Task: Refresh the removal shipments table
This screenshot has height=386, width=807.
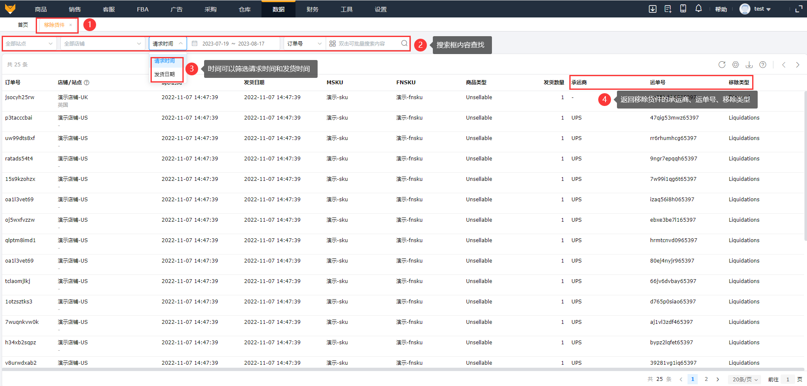Action: tap(722, 65)
